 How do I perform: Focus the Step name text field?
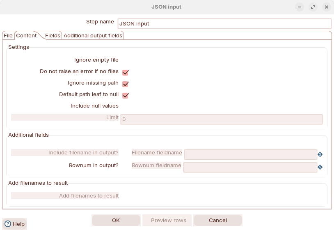[x=224, y=24]
